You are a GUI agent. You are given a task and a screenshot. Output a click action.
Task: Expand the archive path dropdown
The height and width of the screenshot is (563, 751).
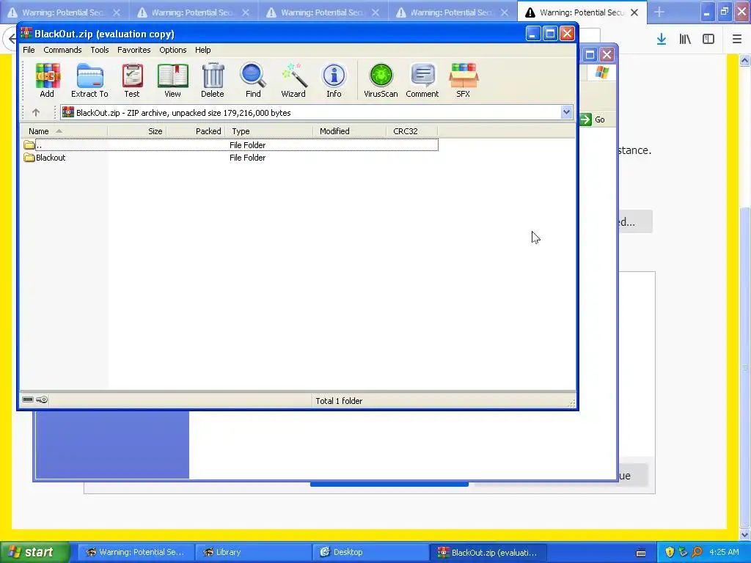tap(566, 112)
